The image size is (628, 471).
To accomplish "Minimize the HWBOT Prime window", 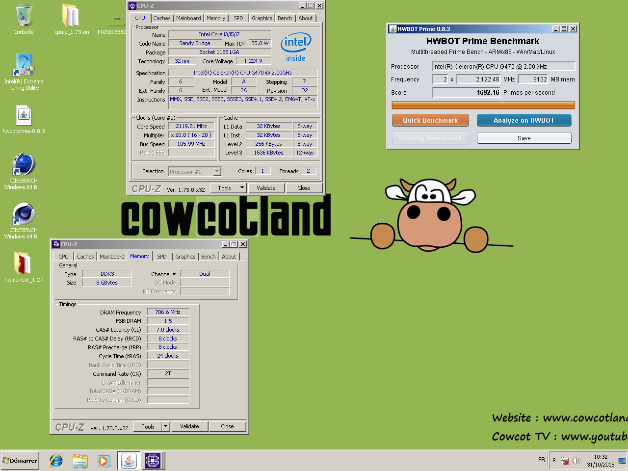I will point(556,29).
